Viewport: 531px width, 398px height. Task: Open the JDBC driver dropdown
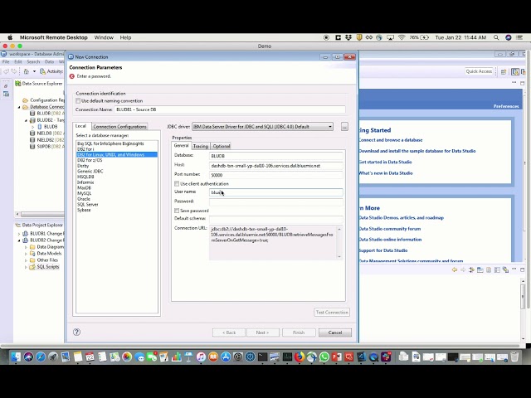(262, 127)
